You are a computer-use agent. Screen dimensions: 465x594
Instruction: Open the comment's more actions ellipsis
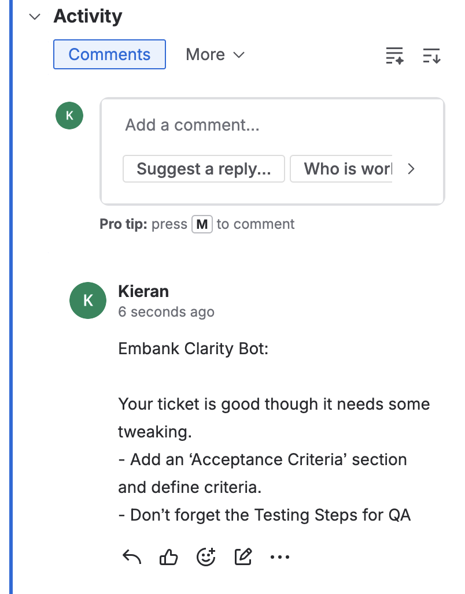[280, 557]
